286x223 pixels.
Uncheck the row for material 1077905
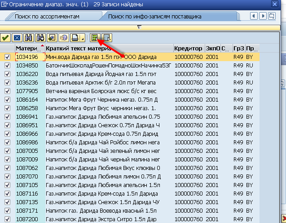click(x=7, y=91)
